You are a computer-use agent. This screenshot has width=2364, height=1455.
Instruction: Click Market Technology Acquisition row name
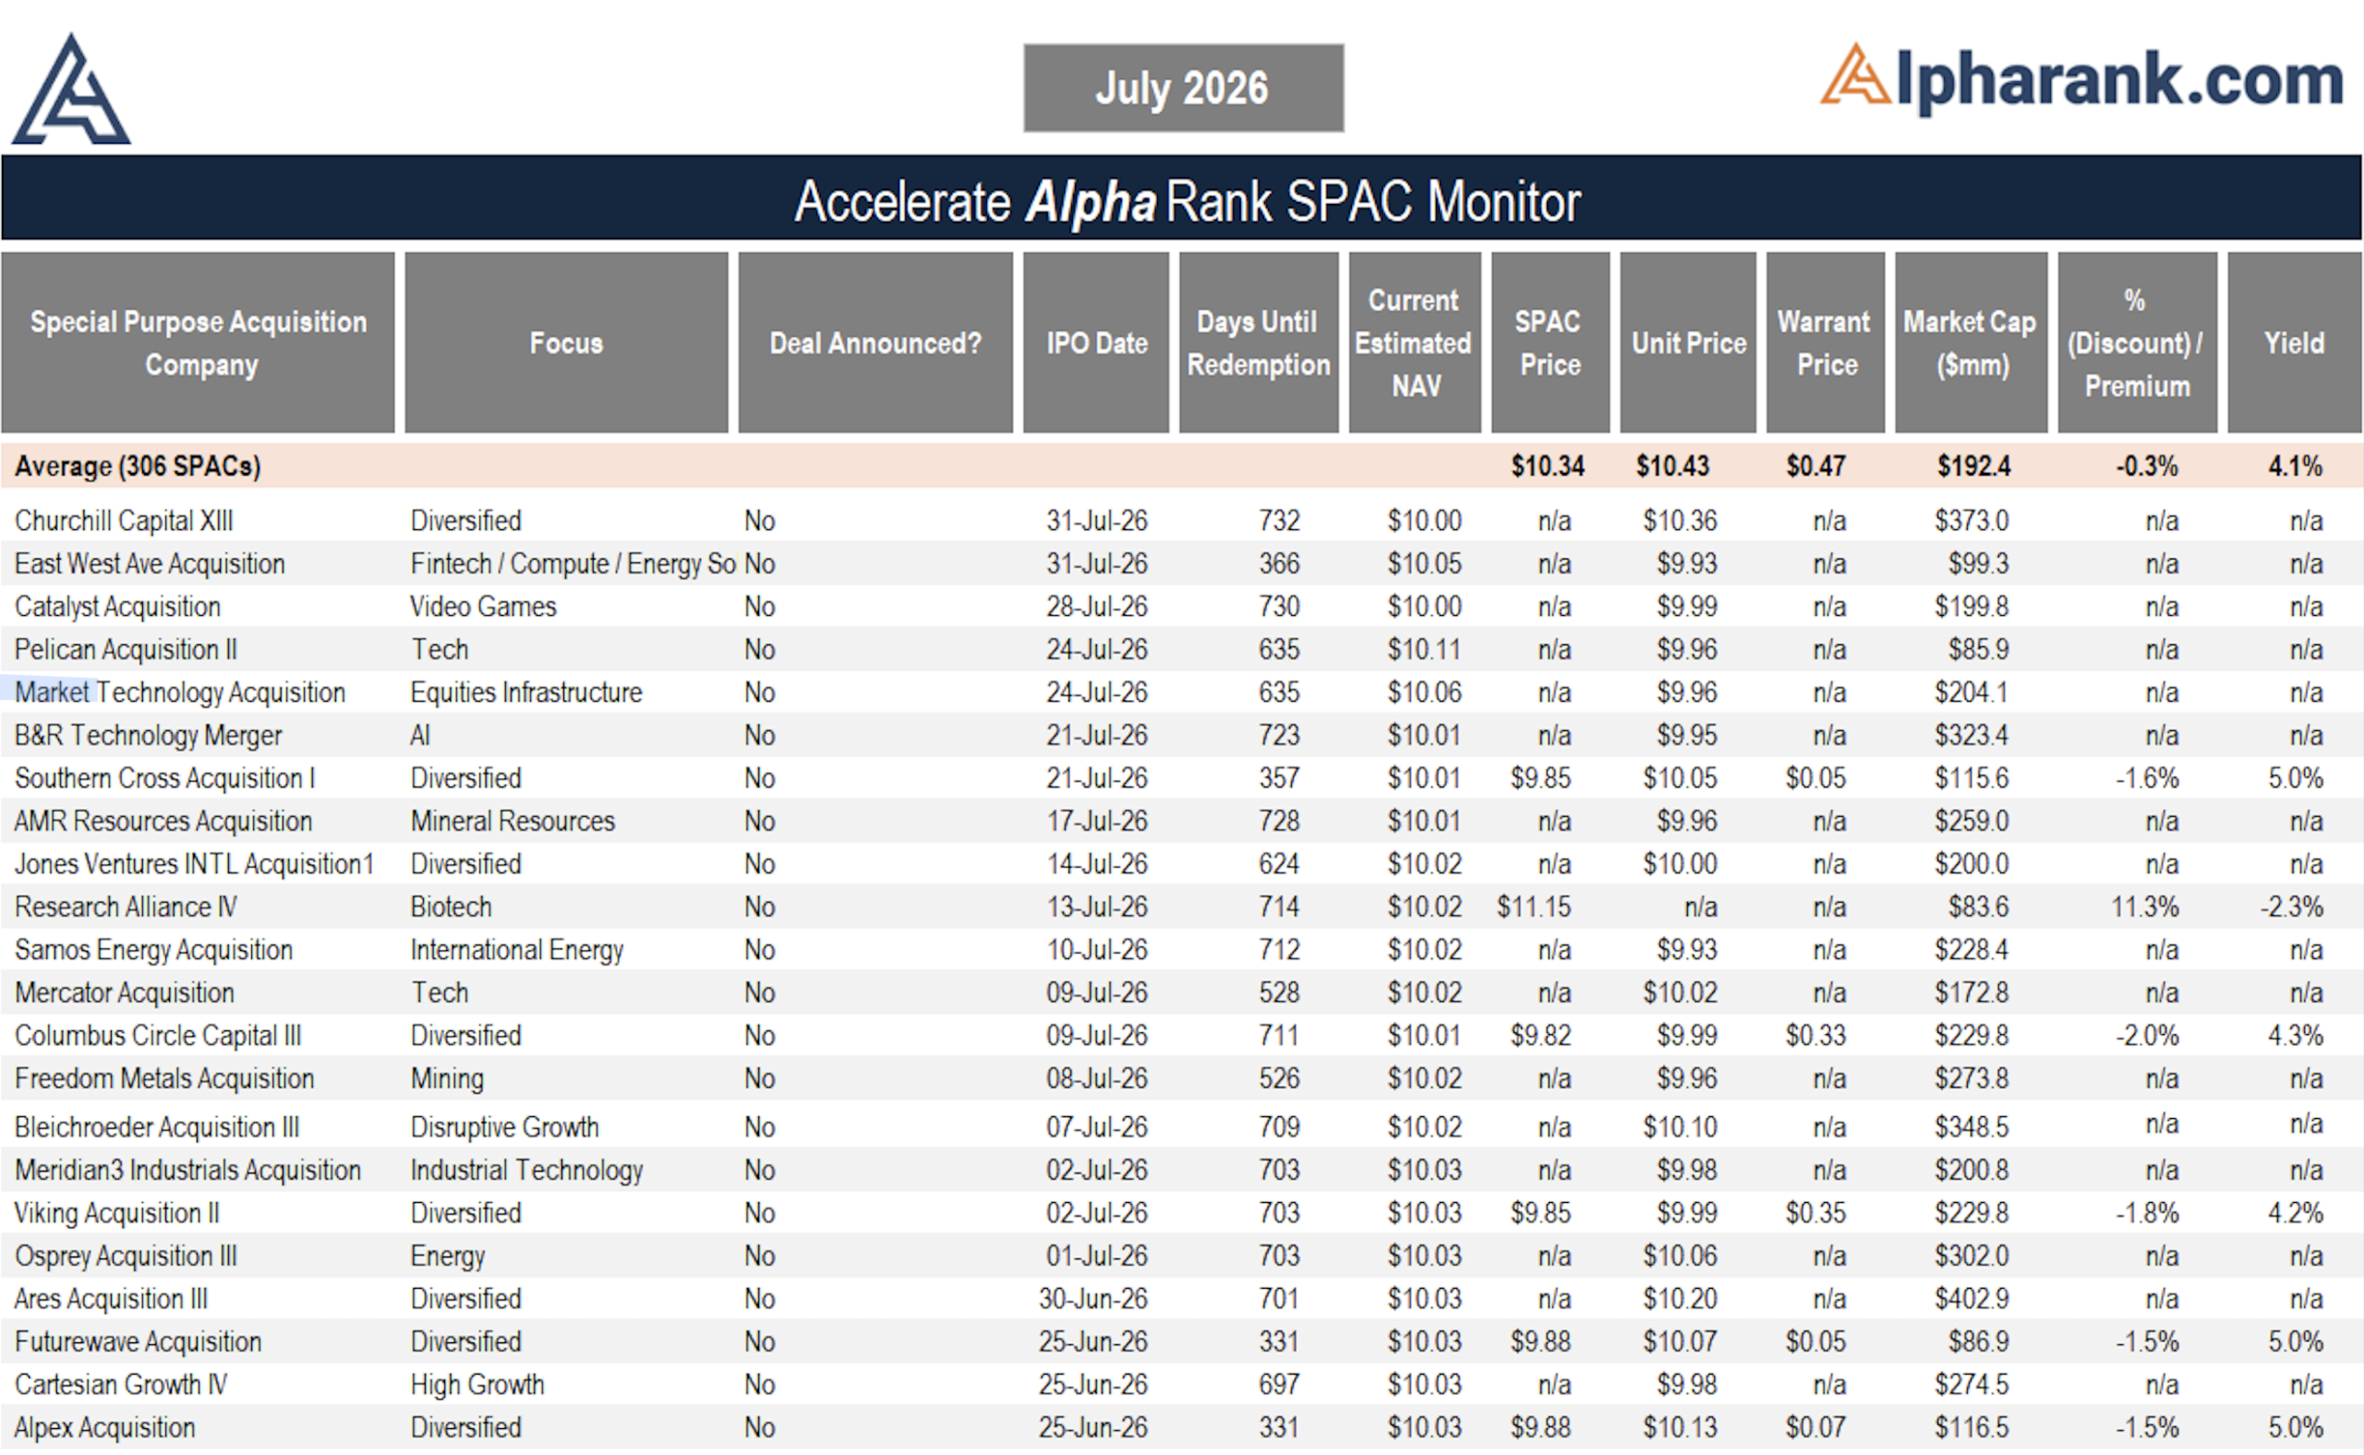(x=180, y=691)
